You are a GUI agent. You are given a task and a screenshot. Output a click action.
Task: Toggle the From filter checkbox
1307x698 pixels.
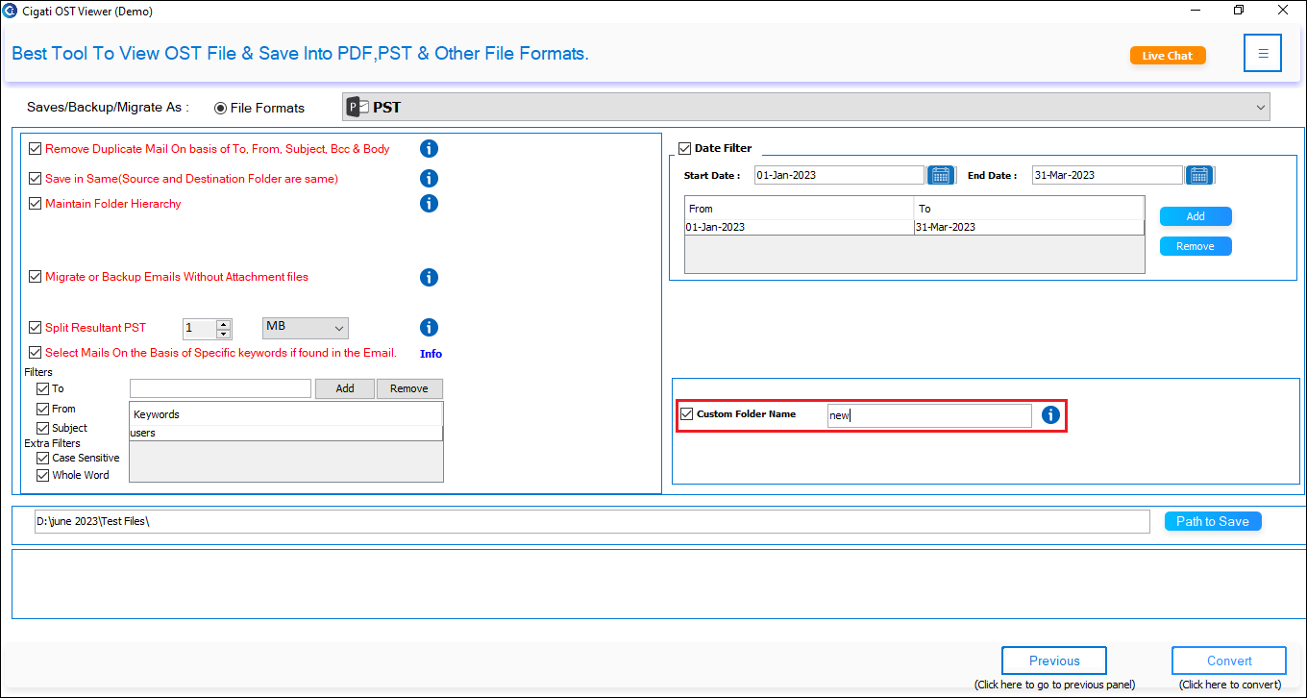pos(42,410)
